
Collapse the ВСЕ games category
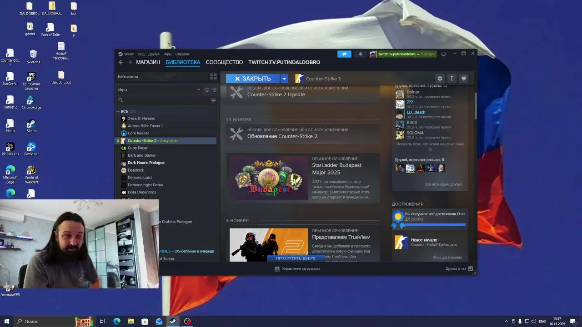[x=119, y=111]
